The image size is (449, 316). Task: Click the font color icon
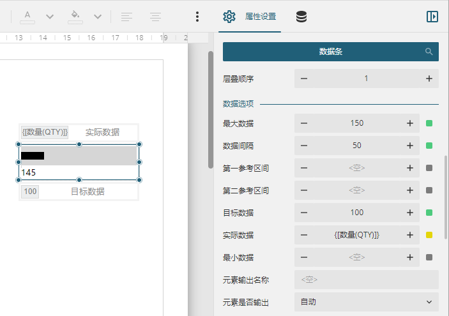[x=27, y=16]
